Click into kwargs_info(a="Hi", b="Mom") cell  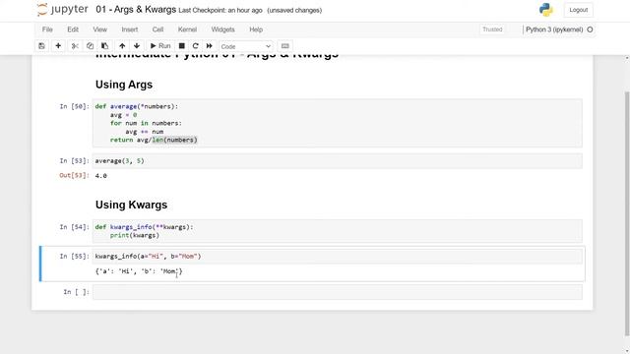337,256
